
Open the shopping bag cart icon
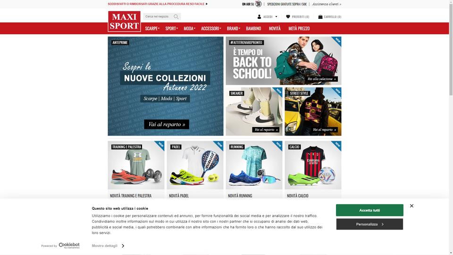320,17
